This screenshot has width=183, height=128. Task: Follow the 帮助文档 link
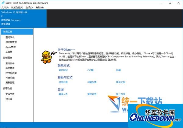pos(120,82)
